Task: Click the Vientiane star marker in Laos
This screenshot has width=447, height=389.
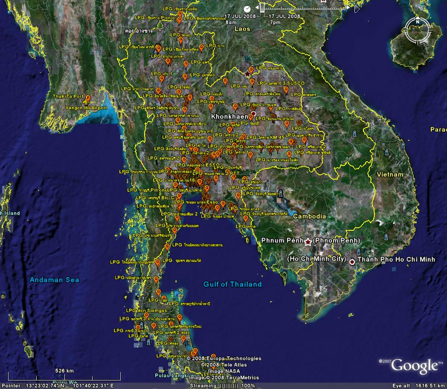Action: point(248,74)
